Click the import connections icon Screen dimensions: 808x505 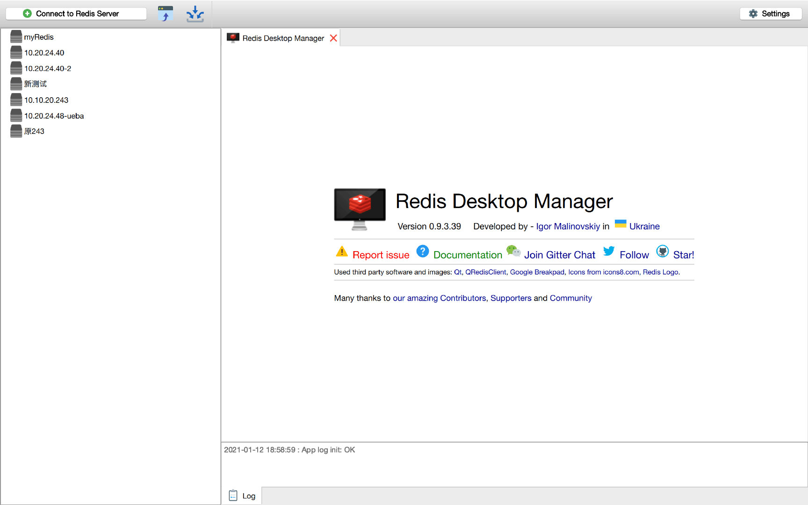tap(166, 14)
